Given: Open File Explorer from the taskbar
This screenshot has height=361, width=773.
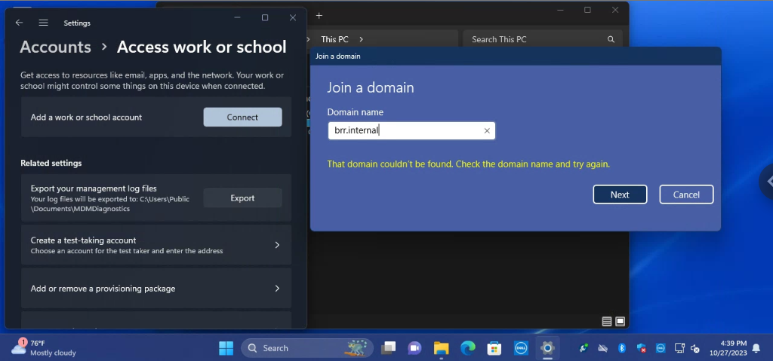Looking at the screenshot, I should tap(441, 348).
